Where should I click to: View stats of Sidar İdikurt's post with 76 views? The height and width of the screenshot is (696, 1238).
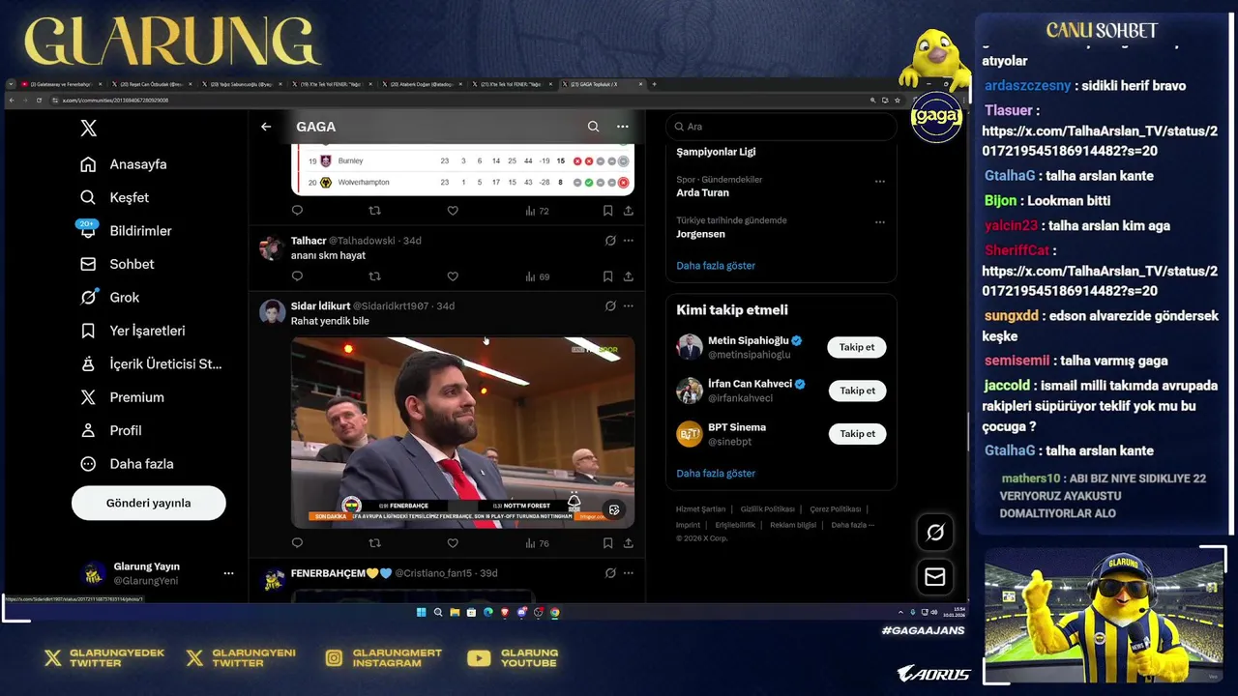tap(537, 543)
